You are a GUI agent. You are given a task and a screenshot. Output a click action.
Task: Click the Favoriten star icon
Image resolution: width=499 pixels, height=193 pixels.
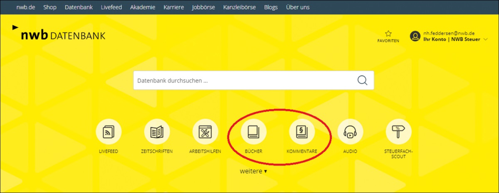coord(388,34)
